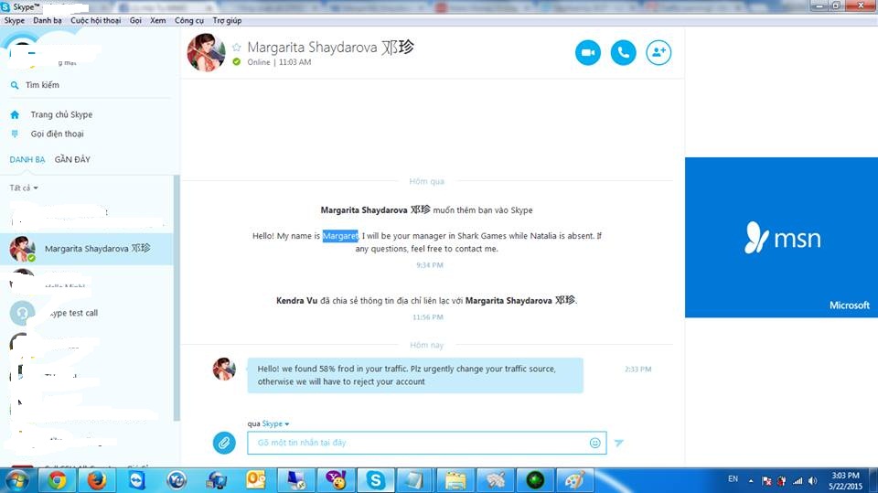The width and height of the screenshot is (878, 493).
Task: Click Kendra Vu name in chat
Action: click(296, 301)
